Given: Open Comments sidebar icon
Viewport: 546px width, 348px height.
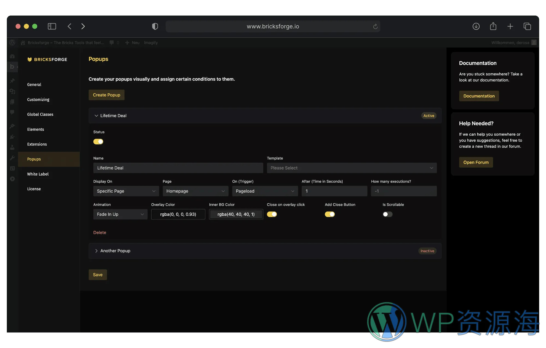Looking at the screenshot, I should click(12, 112).
